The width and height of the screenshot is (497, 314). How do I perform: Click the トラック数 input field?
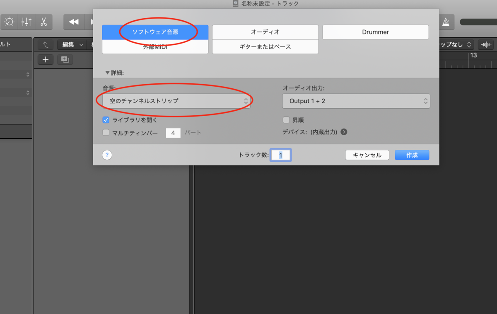(x=280, y=155)
